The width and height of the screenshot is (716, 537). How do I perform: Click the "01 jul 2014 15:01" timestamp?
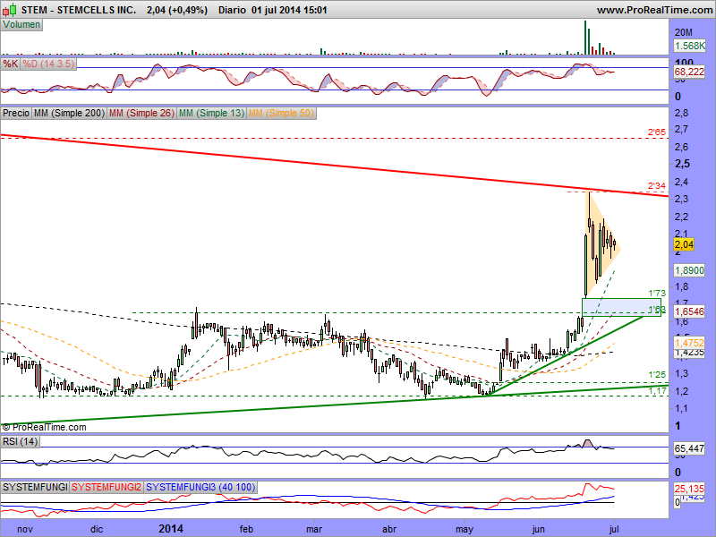289,10
